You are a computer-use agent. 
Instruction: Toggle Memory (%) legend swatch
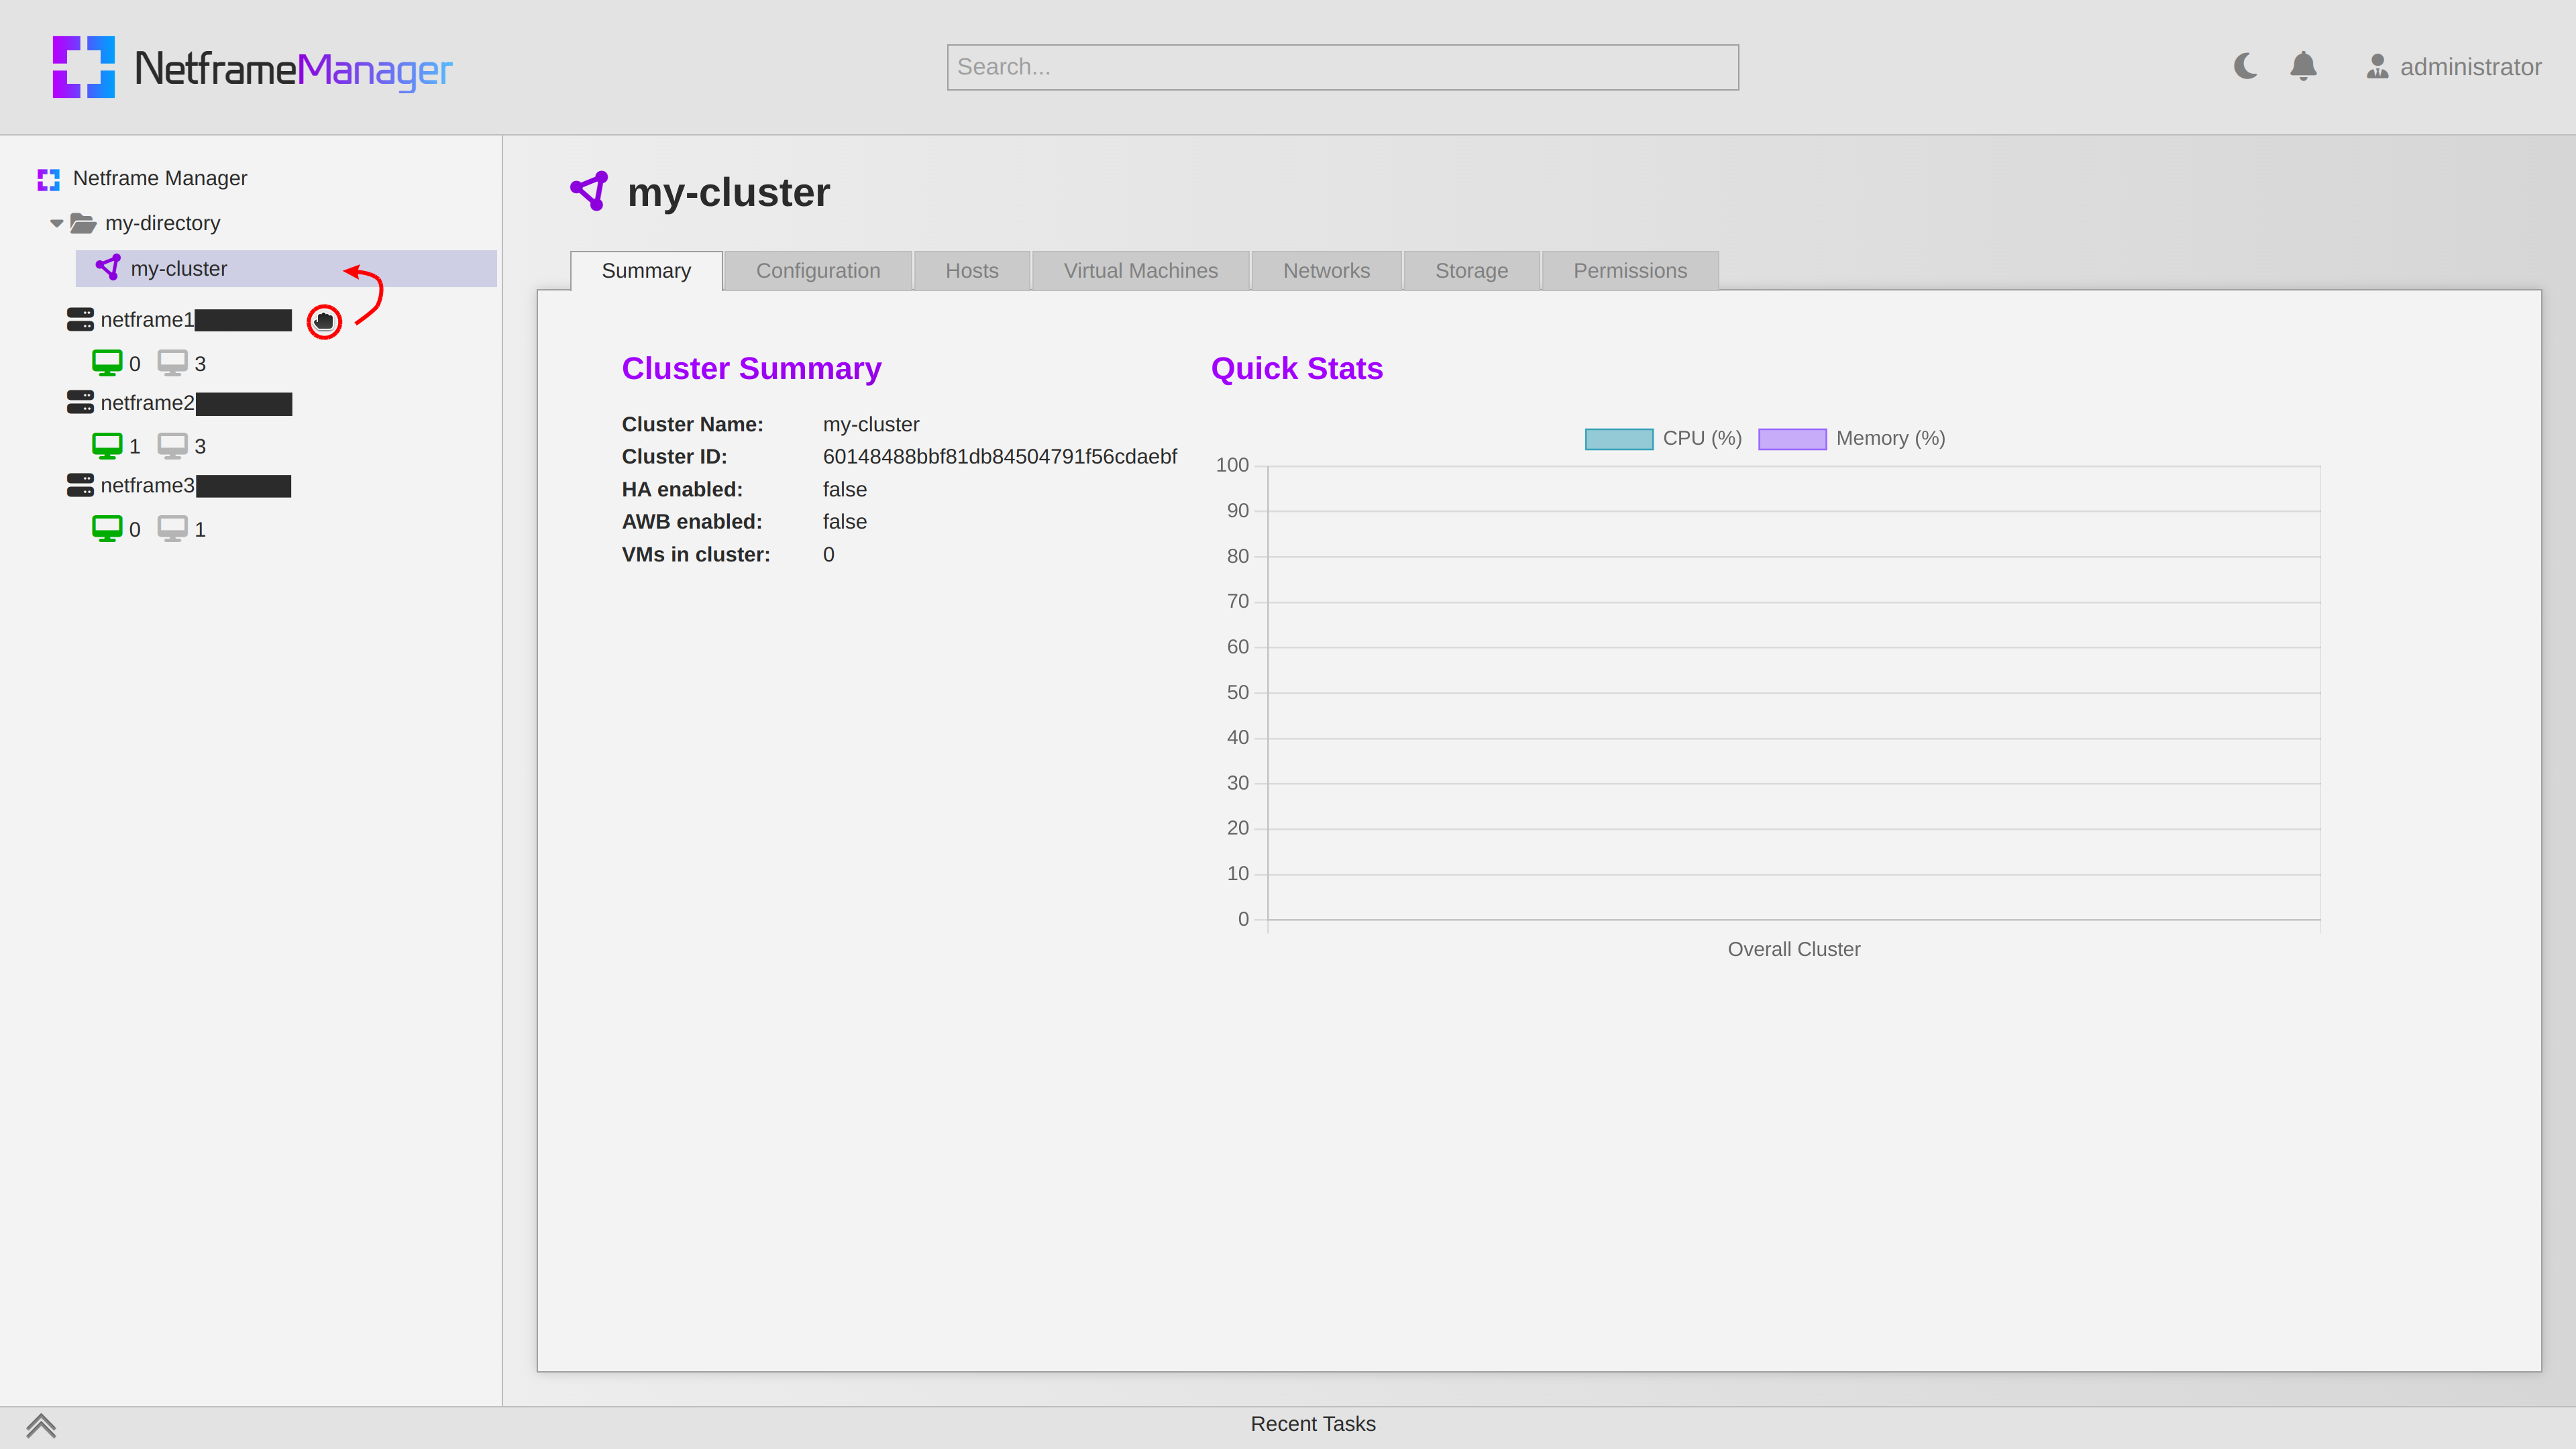coord(1792,439)
